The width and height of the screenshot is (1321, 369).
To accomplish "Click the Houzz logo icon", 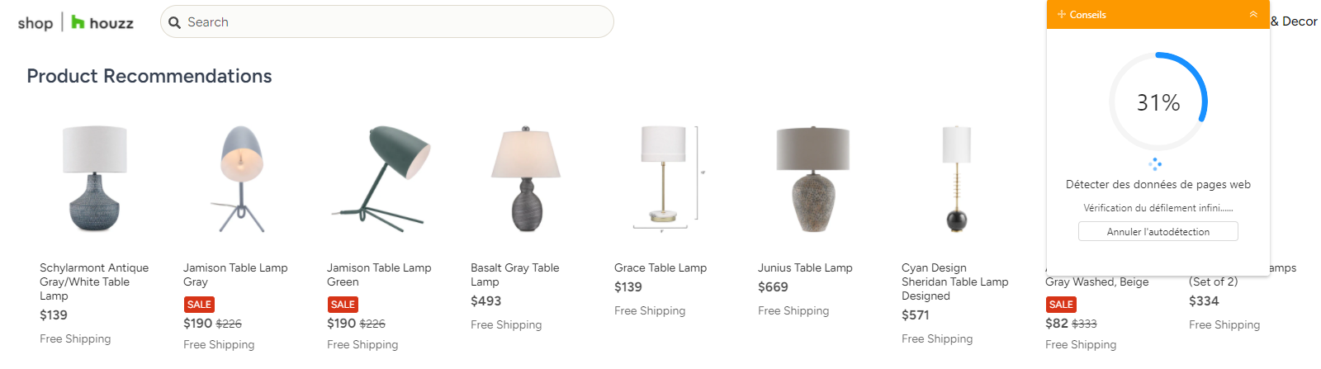I will pyautogui.click(x=78, y=22).
